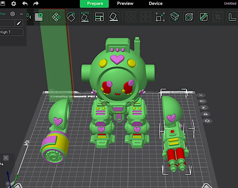Select the Move tool
Viewport: 238px width, 188px height.
(56, 17)
